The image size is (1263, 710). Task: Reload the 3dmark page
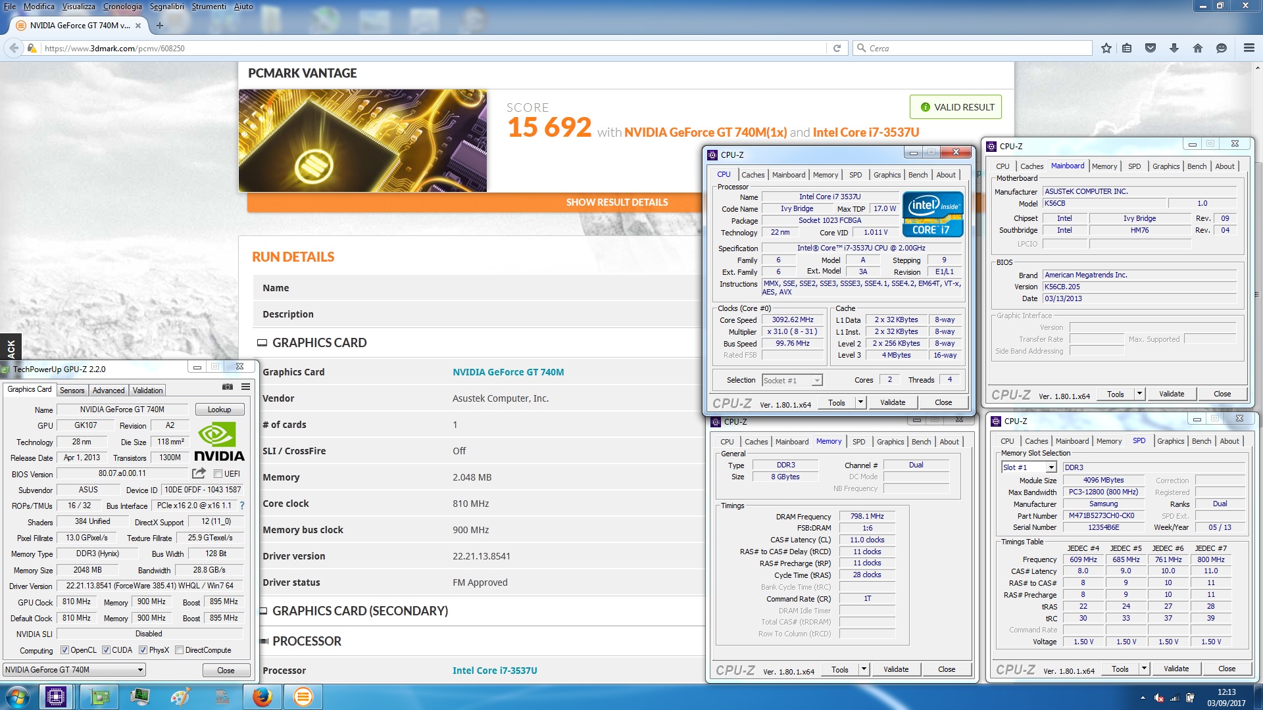tap(837, 48)
